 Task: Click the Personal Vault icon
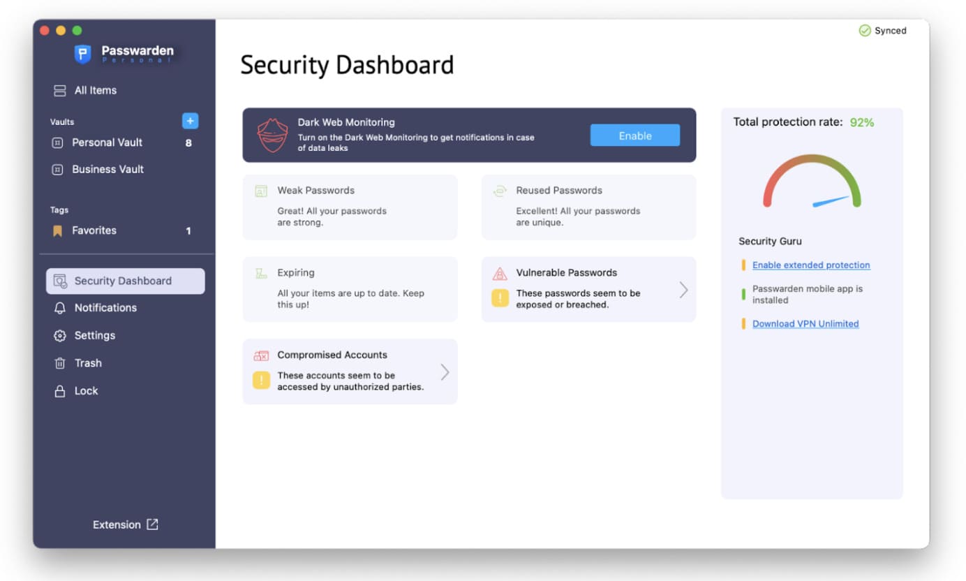(x=58, y=142)
